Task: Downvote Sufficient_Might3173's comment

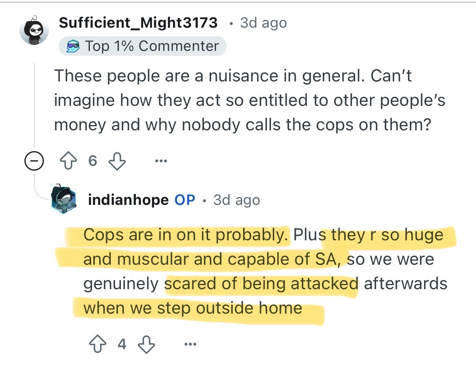Action: [117, 162]
